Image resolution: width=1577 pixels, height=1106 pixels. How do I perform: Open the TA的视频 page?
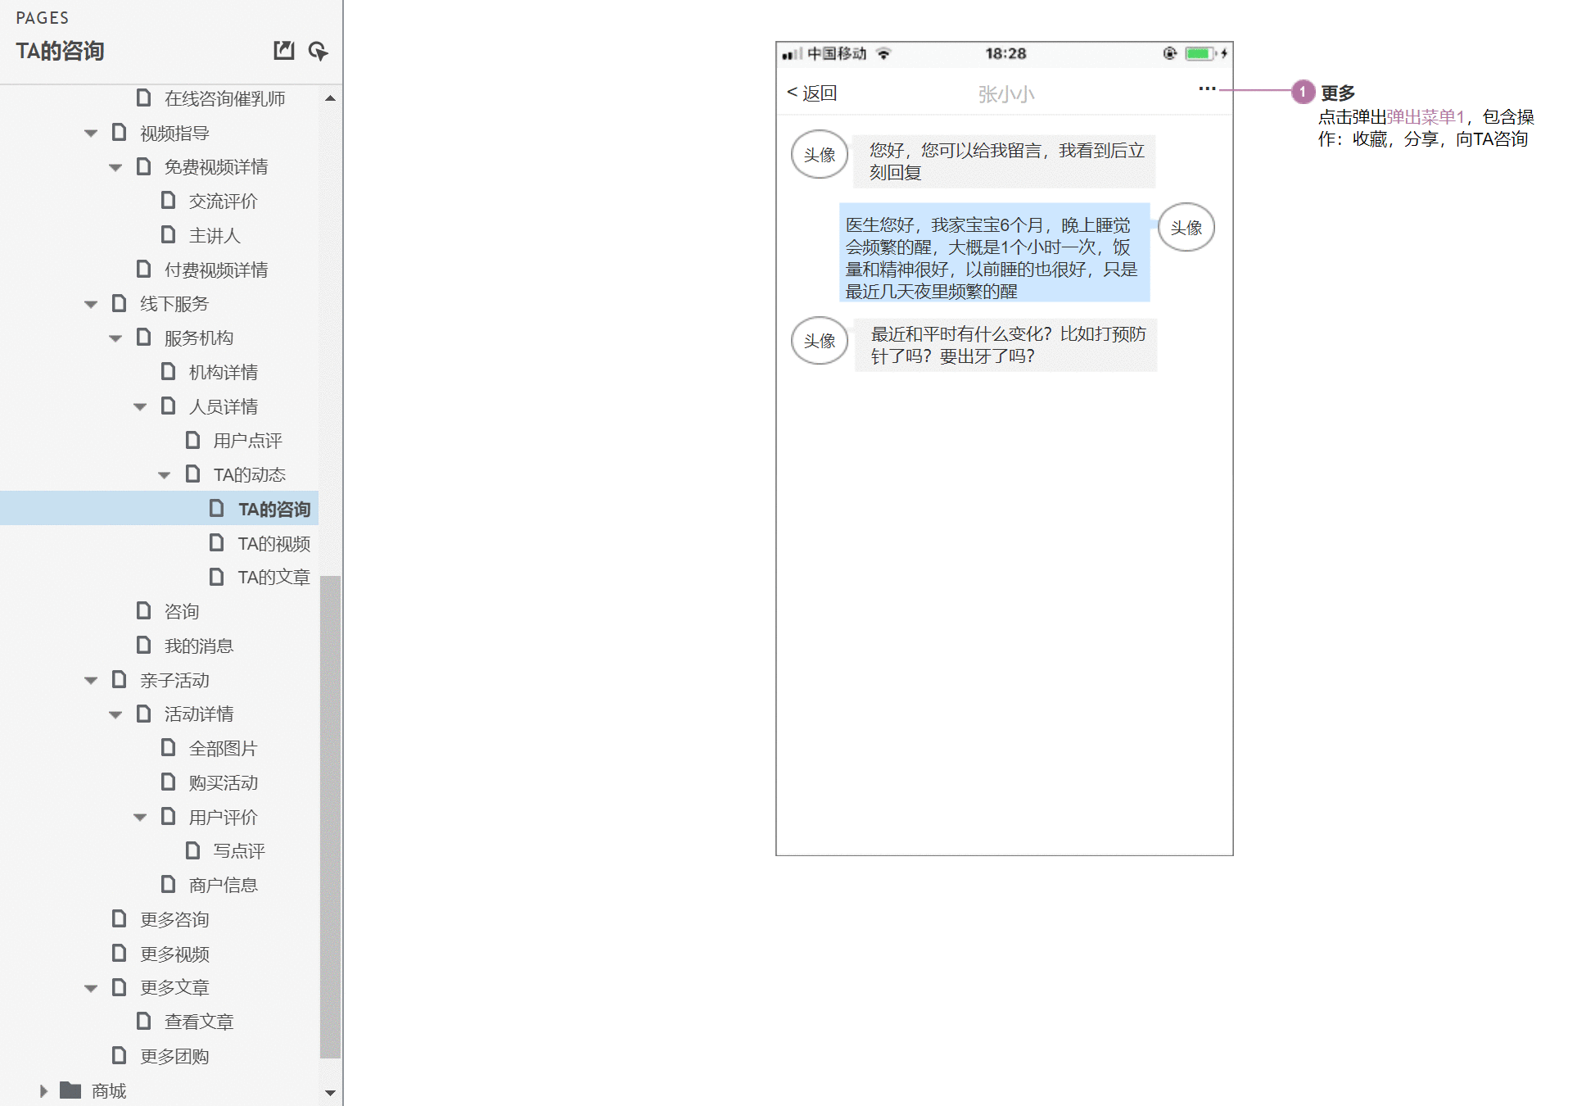273,543
